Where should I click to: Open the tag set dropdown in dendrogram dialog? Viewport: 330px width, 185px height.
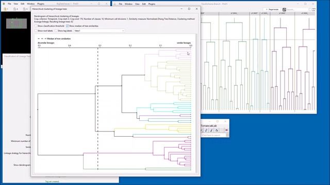[99, 31]
